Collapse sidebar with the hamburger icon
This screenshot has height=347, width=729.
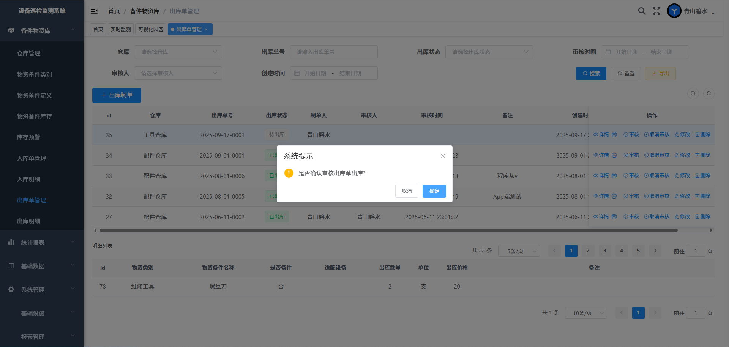[94, 11]
